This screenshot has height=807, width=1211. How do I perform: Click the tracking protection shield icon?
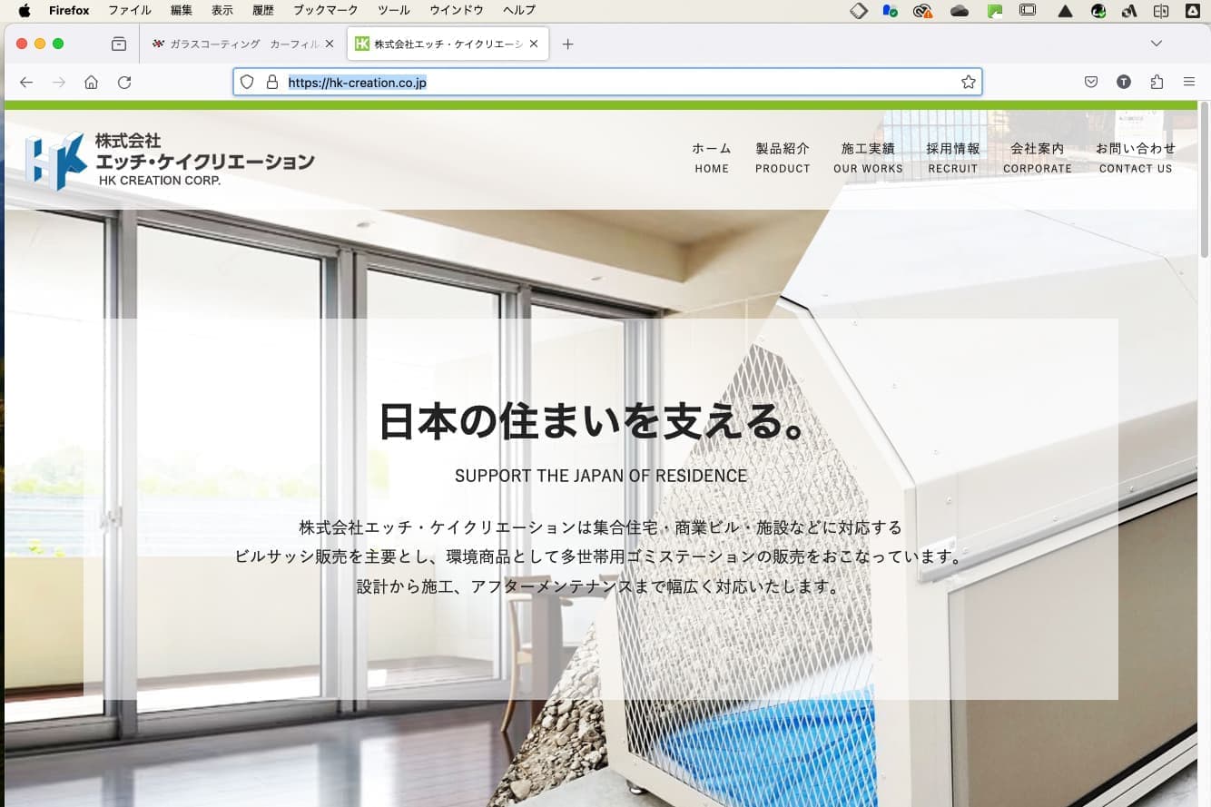pos(247,83)
